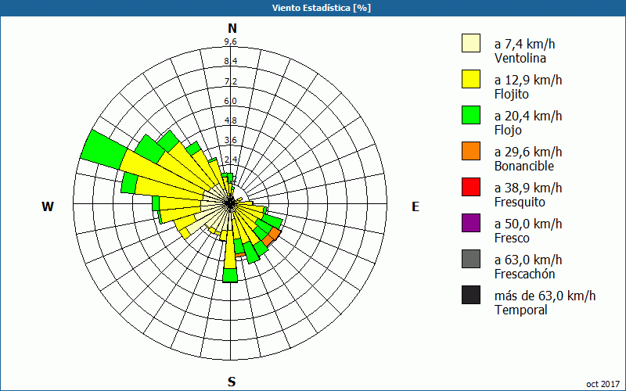
Task: Click the green tip of the south wind bar
Action: (x=230, y=275)
